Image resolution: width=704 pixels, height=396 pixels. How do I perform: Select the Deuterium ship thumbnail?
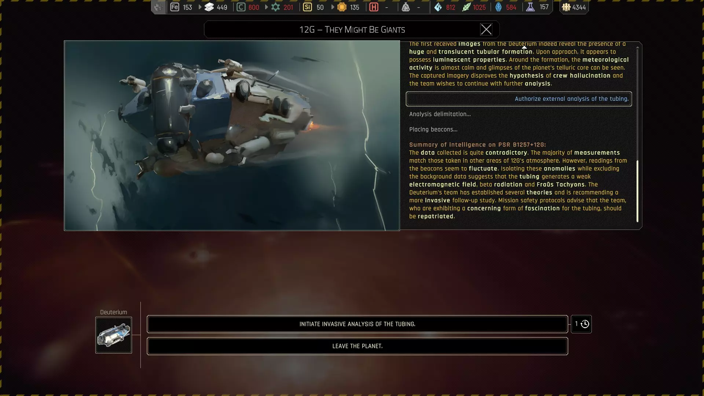tap(114, 335)
